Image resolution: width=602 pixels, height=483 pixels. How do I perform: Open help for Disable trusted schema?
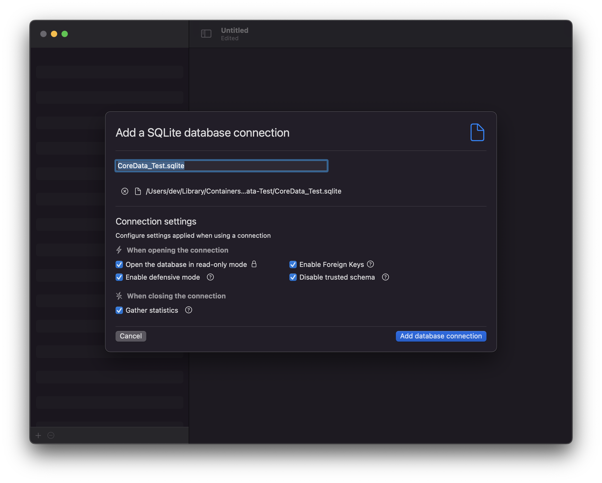(385, 277)
